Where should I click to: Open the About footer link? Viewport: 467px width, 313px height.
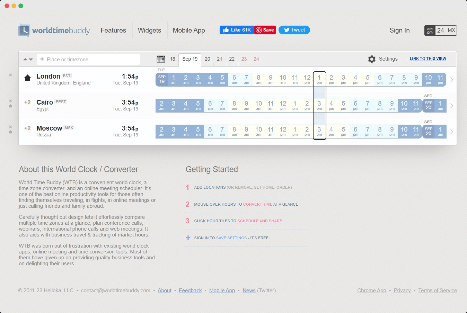coord(165,290)
